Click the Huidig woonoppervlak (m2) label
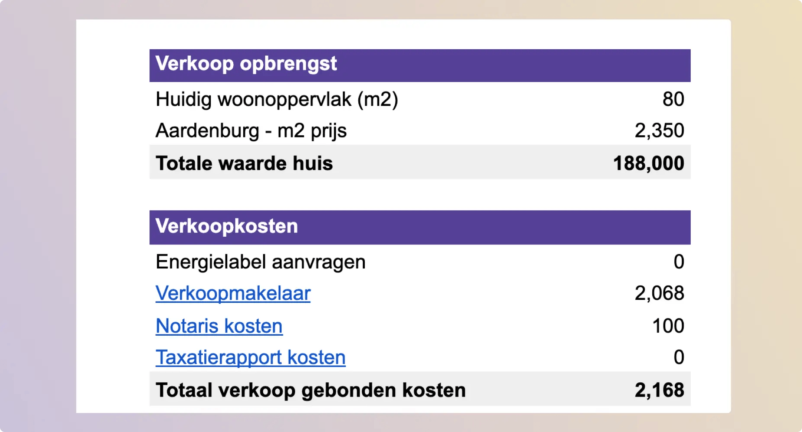The width and height of the screenshot is (802, 432). [x=277, y=99]
